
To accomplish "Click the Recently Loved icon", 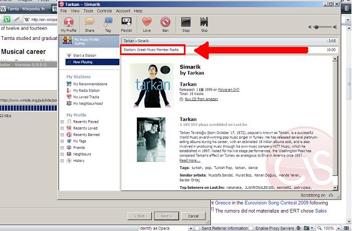I will pyautogui.click(x=69, y=128).
